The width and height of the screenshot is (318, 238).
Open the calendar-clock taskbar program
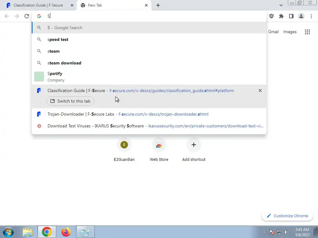pyautogui.click(x=85, y=232)
